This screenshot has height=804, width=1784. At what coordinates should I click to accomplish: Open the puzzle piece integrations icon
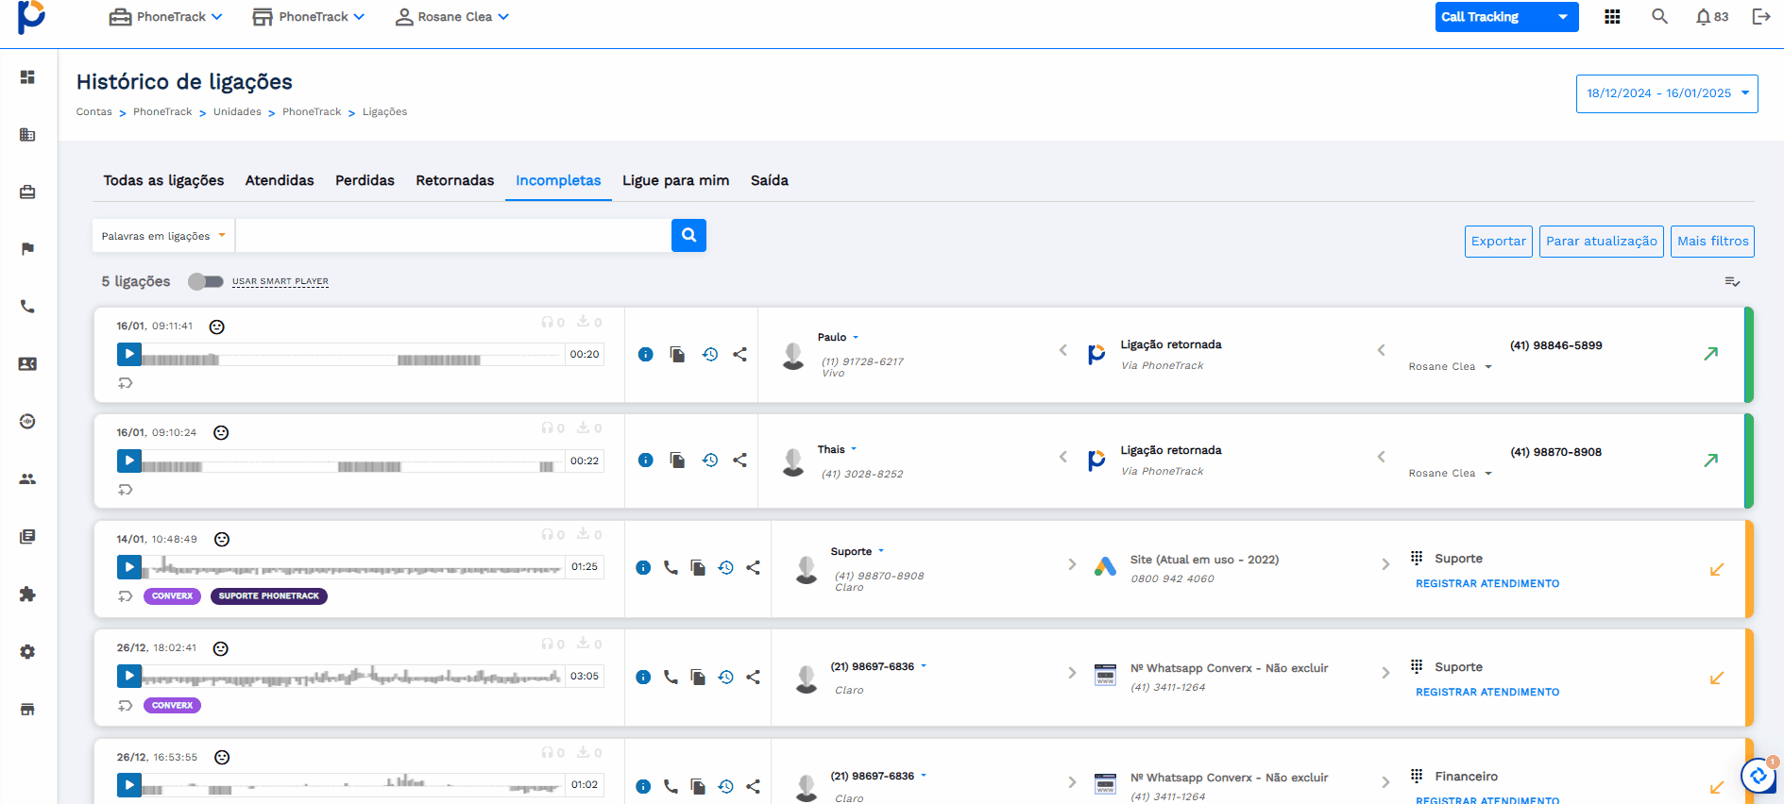27,595
